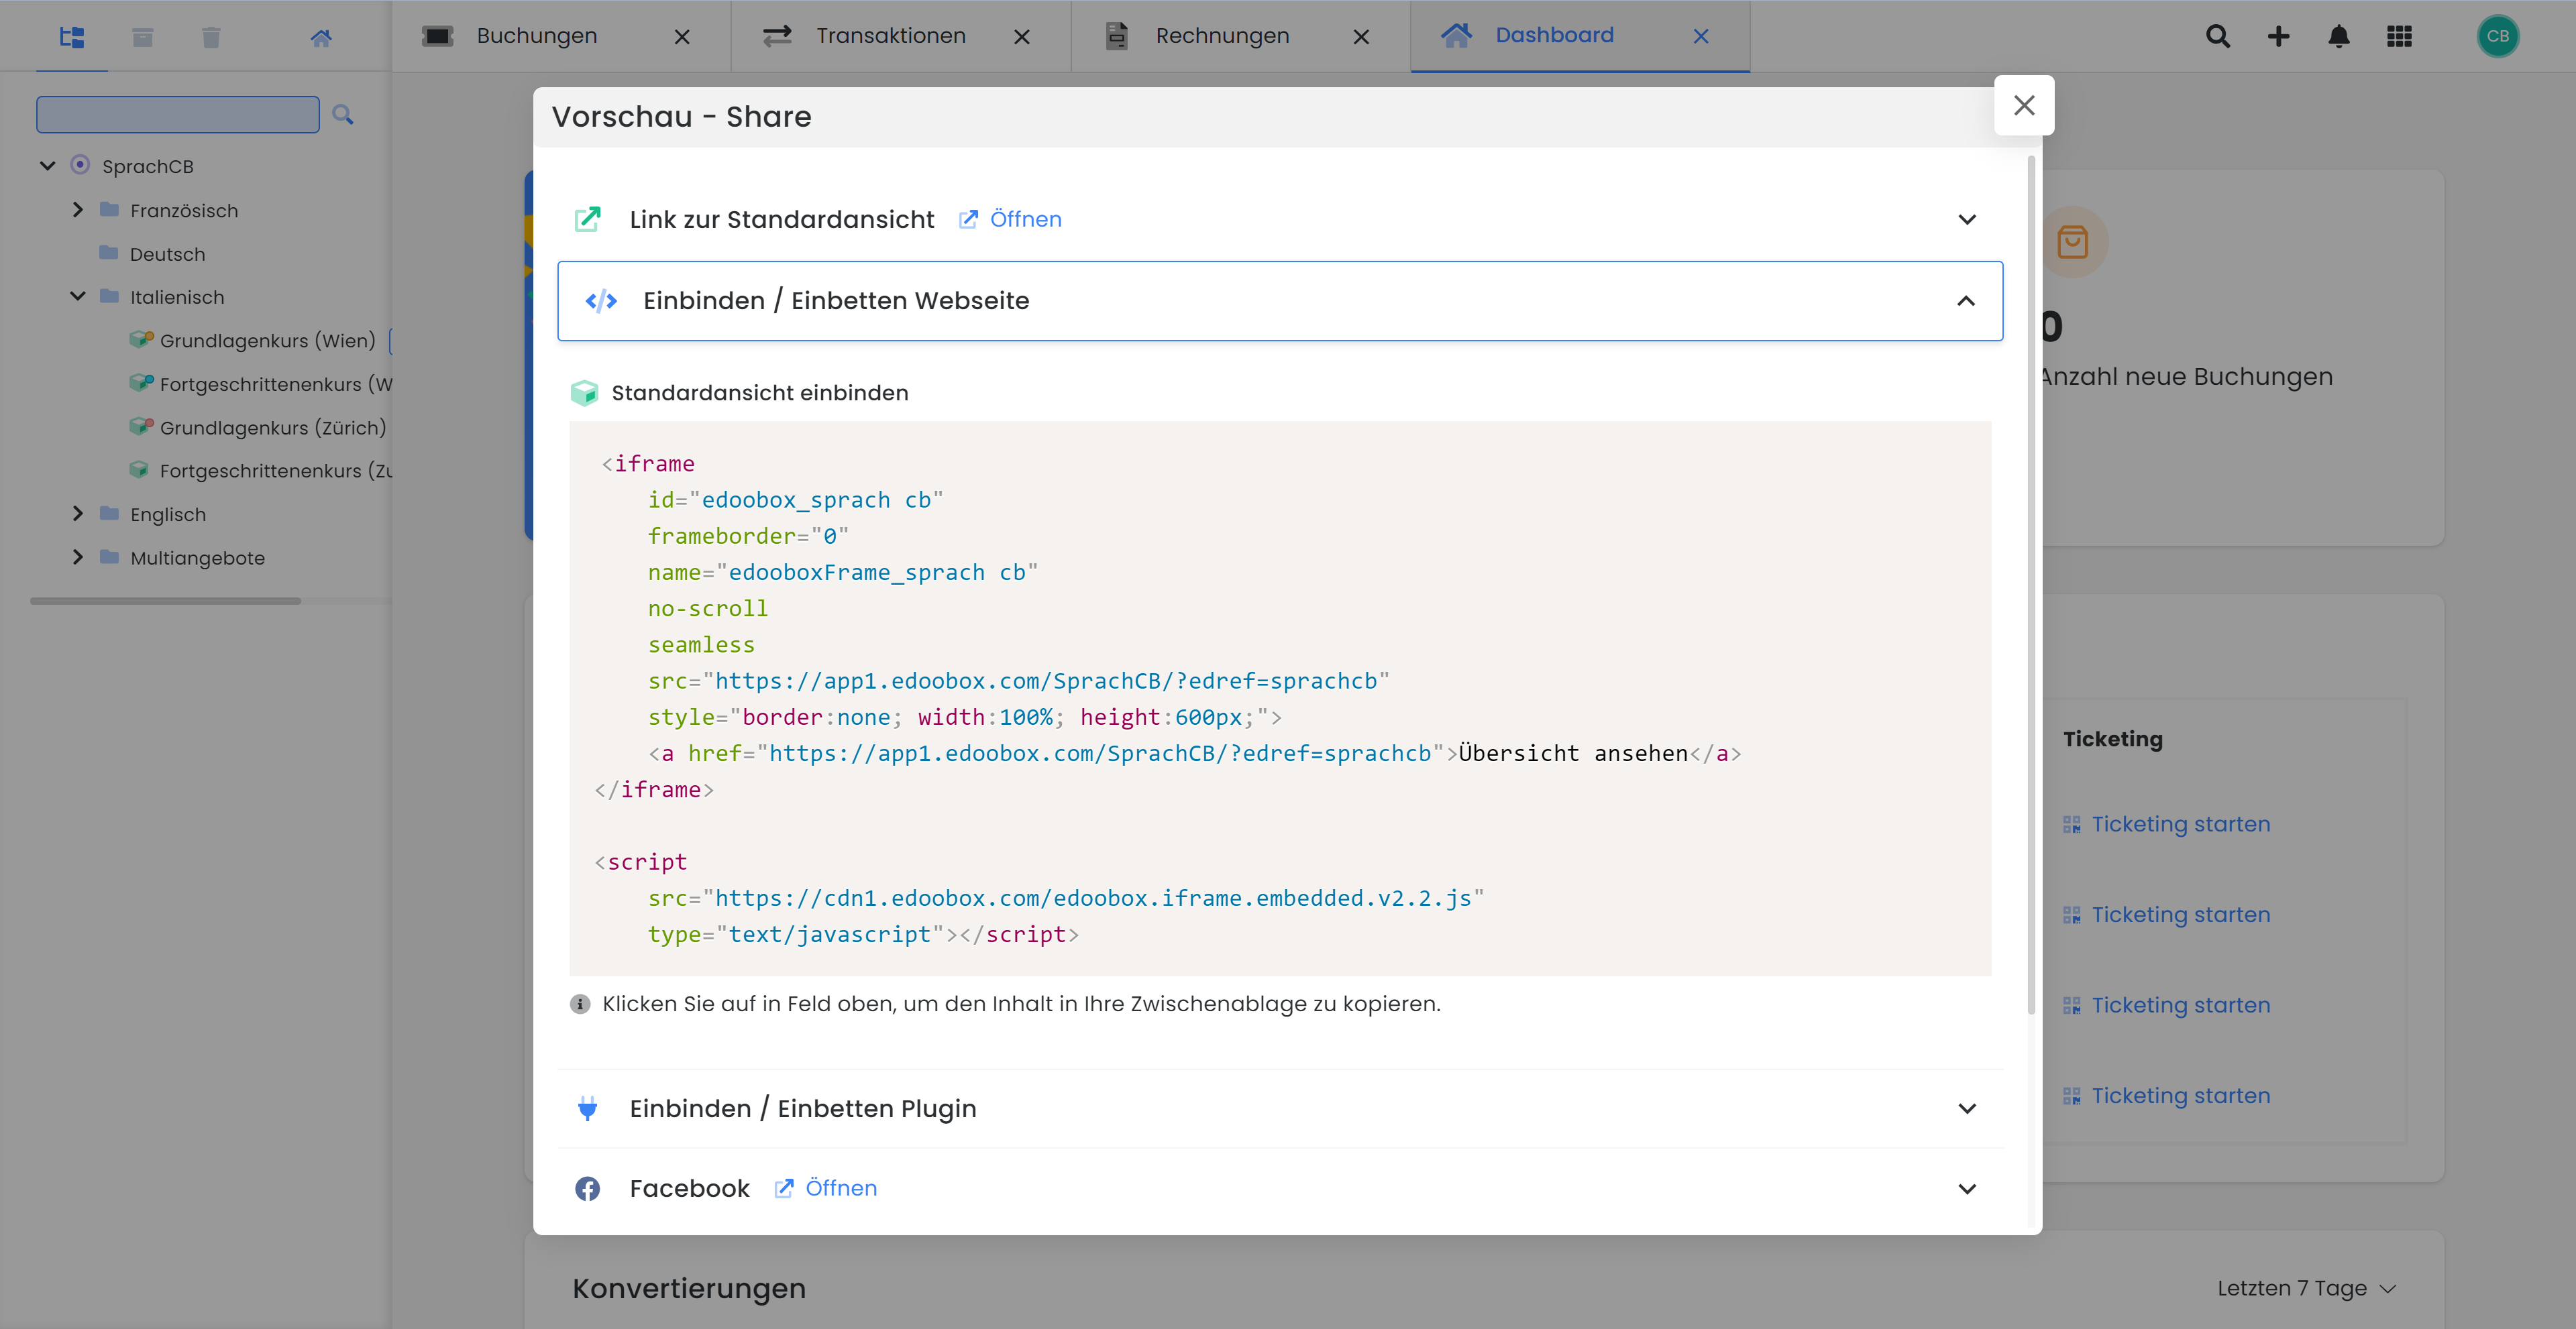This screenshot has height=1329, width=2576.
Task: Select the tree structure icon in sidebar
Action: 72,38
